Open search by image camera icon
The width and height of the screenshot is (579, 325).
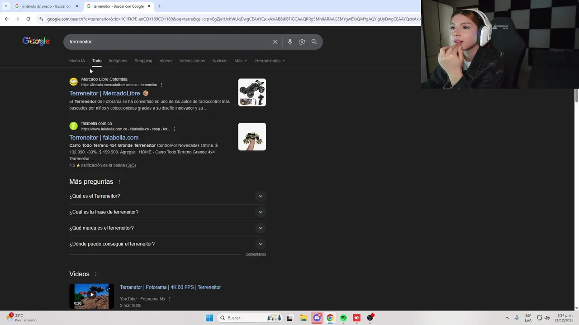pos(302,42)
